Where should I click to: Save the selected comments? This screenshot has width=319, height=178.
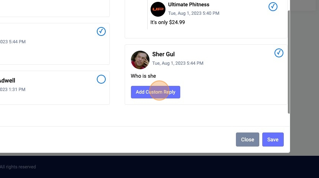coord(273,140)
